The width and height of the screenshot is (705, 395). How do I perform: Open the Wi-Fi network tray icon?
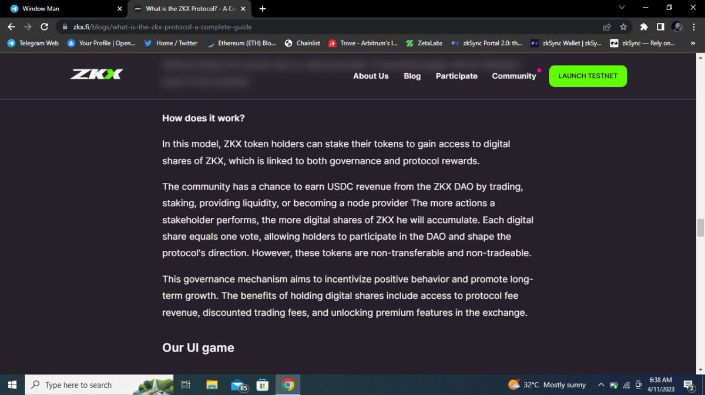tap(626, 385)
